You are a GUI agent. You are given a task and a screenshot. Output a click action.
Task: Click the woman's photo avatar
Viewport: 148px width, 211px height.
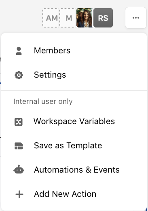point(85,18)
